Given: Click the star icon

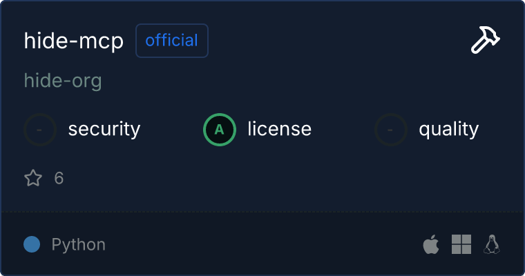Looking at the screenshot, I should [x=33, y=178].
